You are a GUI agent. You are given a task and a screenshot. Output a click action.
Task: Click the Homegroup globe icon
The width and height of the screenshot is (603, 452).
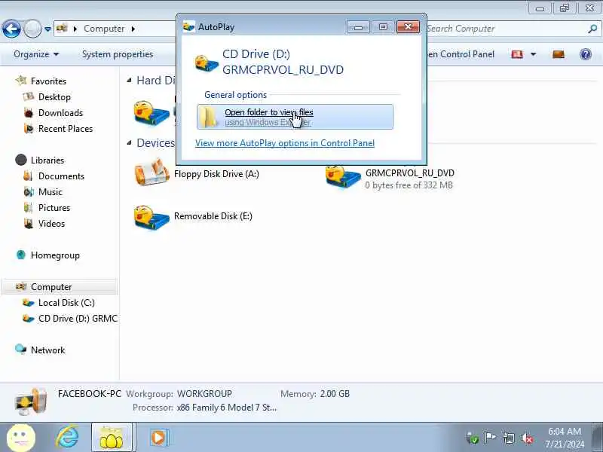[21, 255]
